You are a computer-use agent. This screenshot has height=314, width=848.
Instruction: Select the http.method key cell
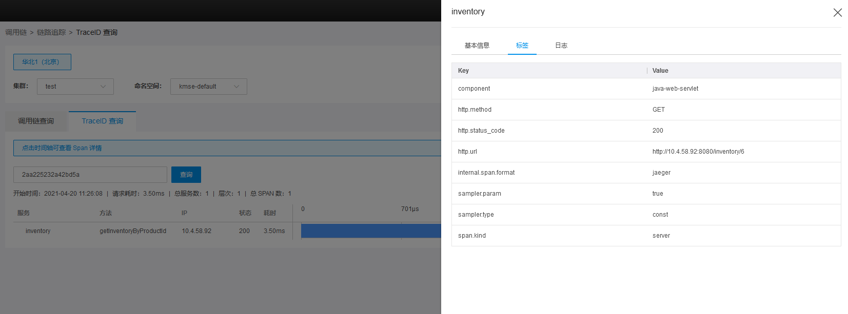pyautogui.click(x=475, y=110)
